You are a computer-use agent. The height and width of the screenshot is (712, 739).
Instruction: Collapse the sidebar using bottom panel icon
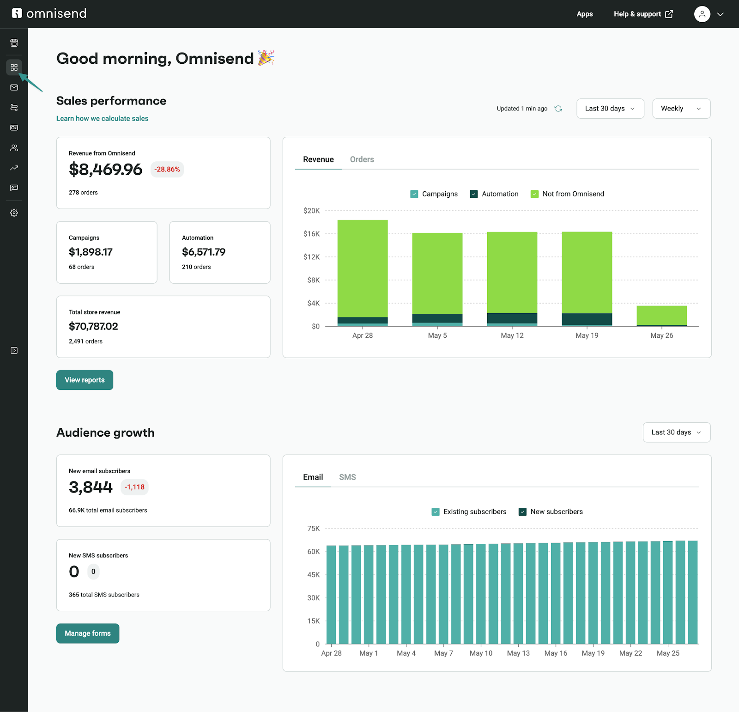14,350
